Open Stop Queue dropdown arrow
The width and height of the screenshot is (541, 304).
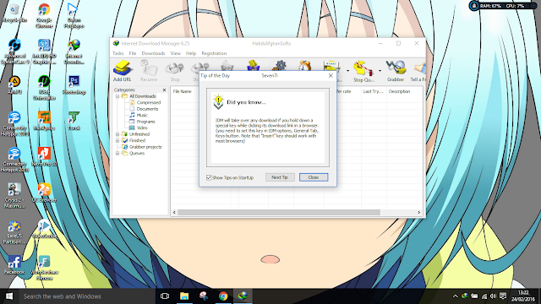coord(380,71)
